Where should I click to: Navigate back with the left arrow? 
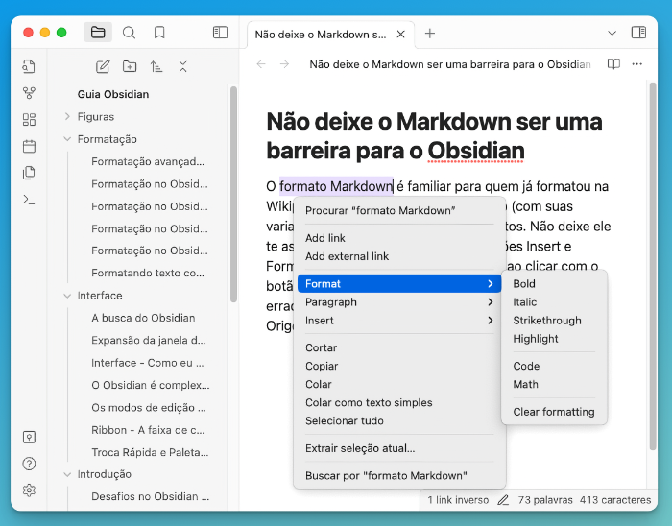point(261,64)
